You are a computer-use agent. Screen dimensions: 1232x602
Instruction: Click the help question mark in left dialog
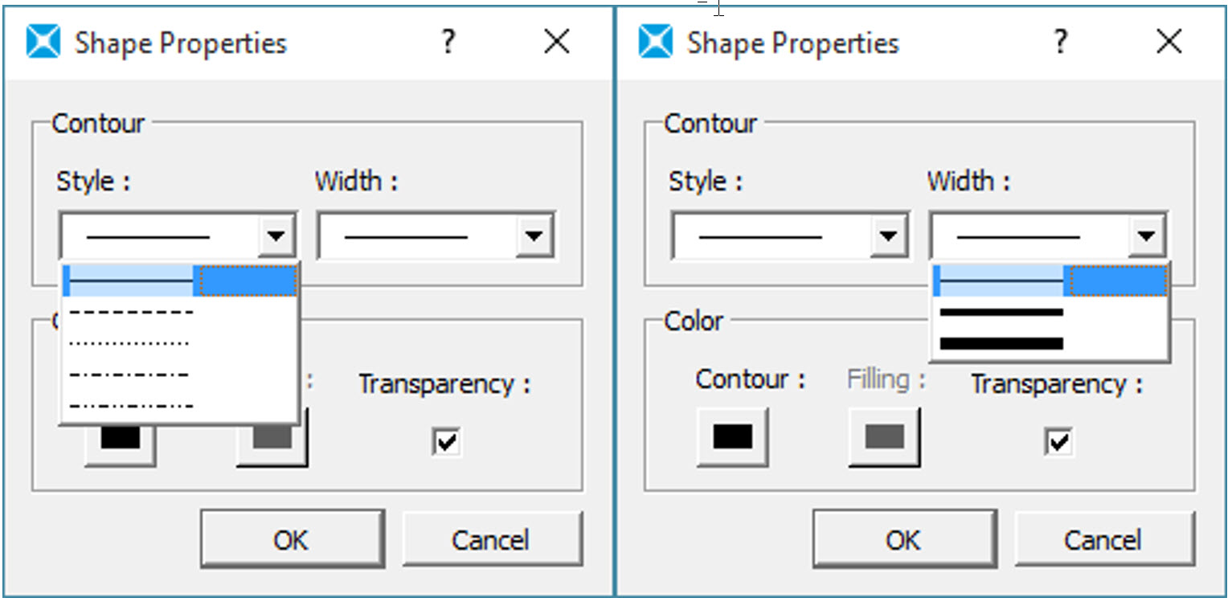448,41
